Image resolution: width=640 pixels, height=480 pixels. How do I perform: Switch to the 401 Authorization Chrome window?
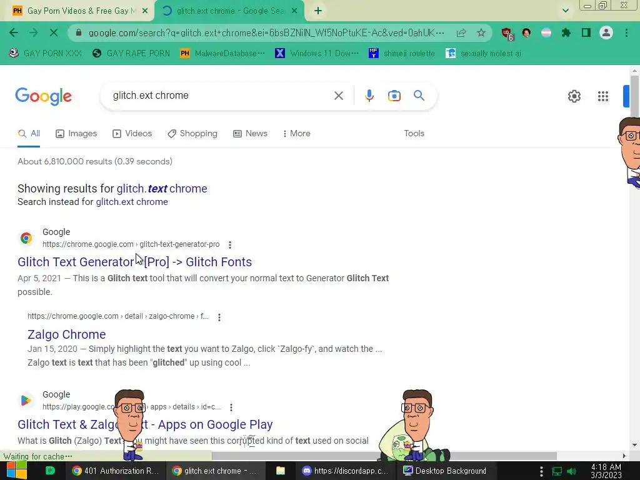(115, 471)
